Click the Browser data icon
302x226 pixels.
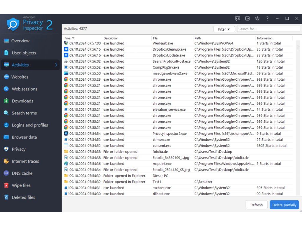(x=6, y=137)
